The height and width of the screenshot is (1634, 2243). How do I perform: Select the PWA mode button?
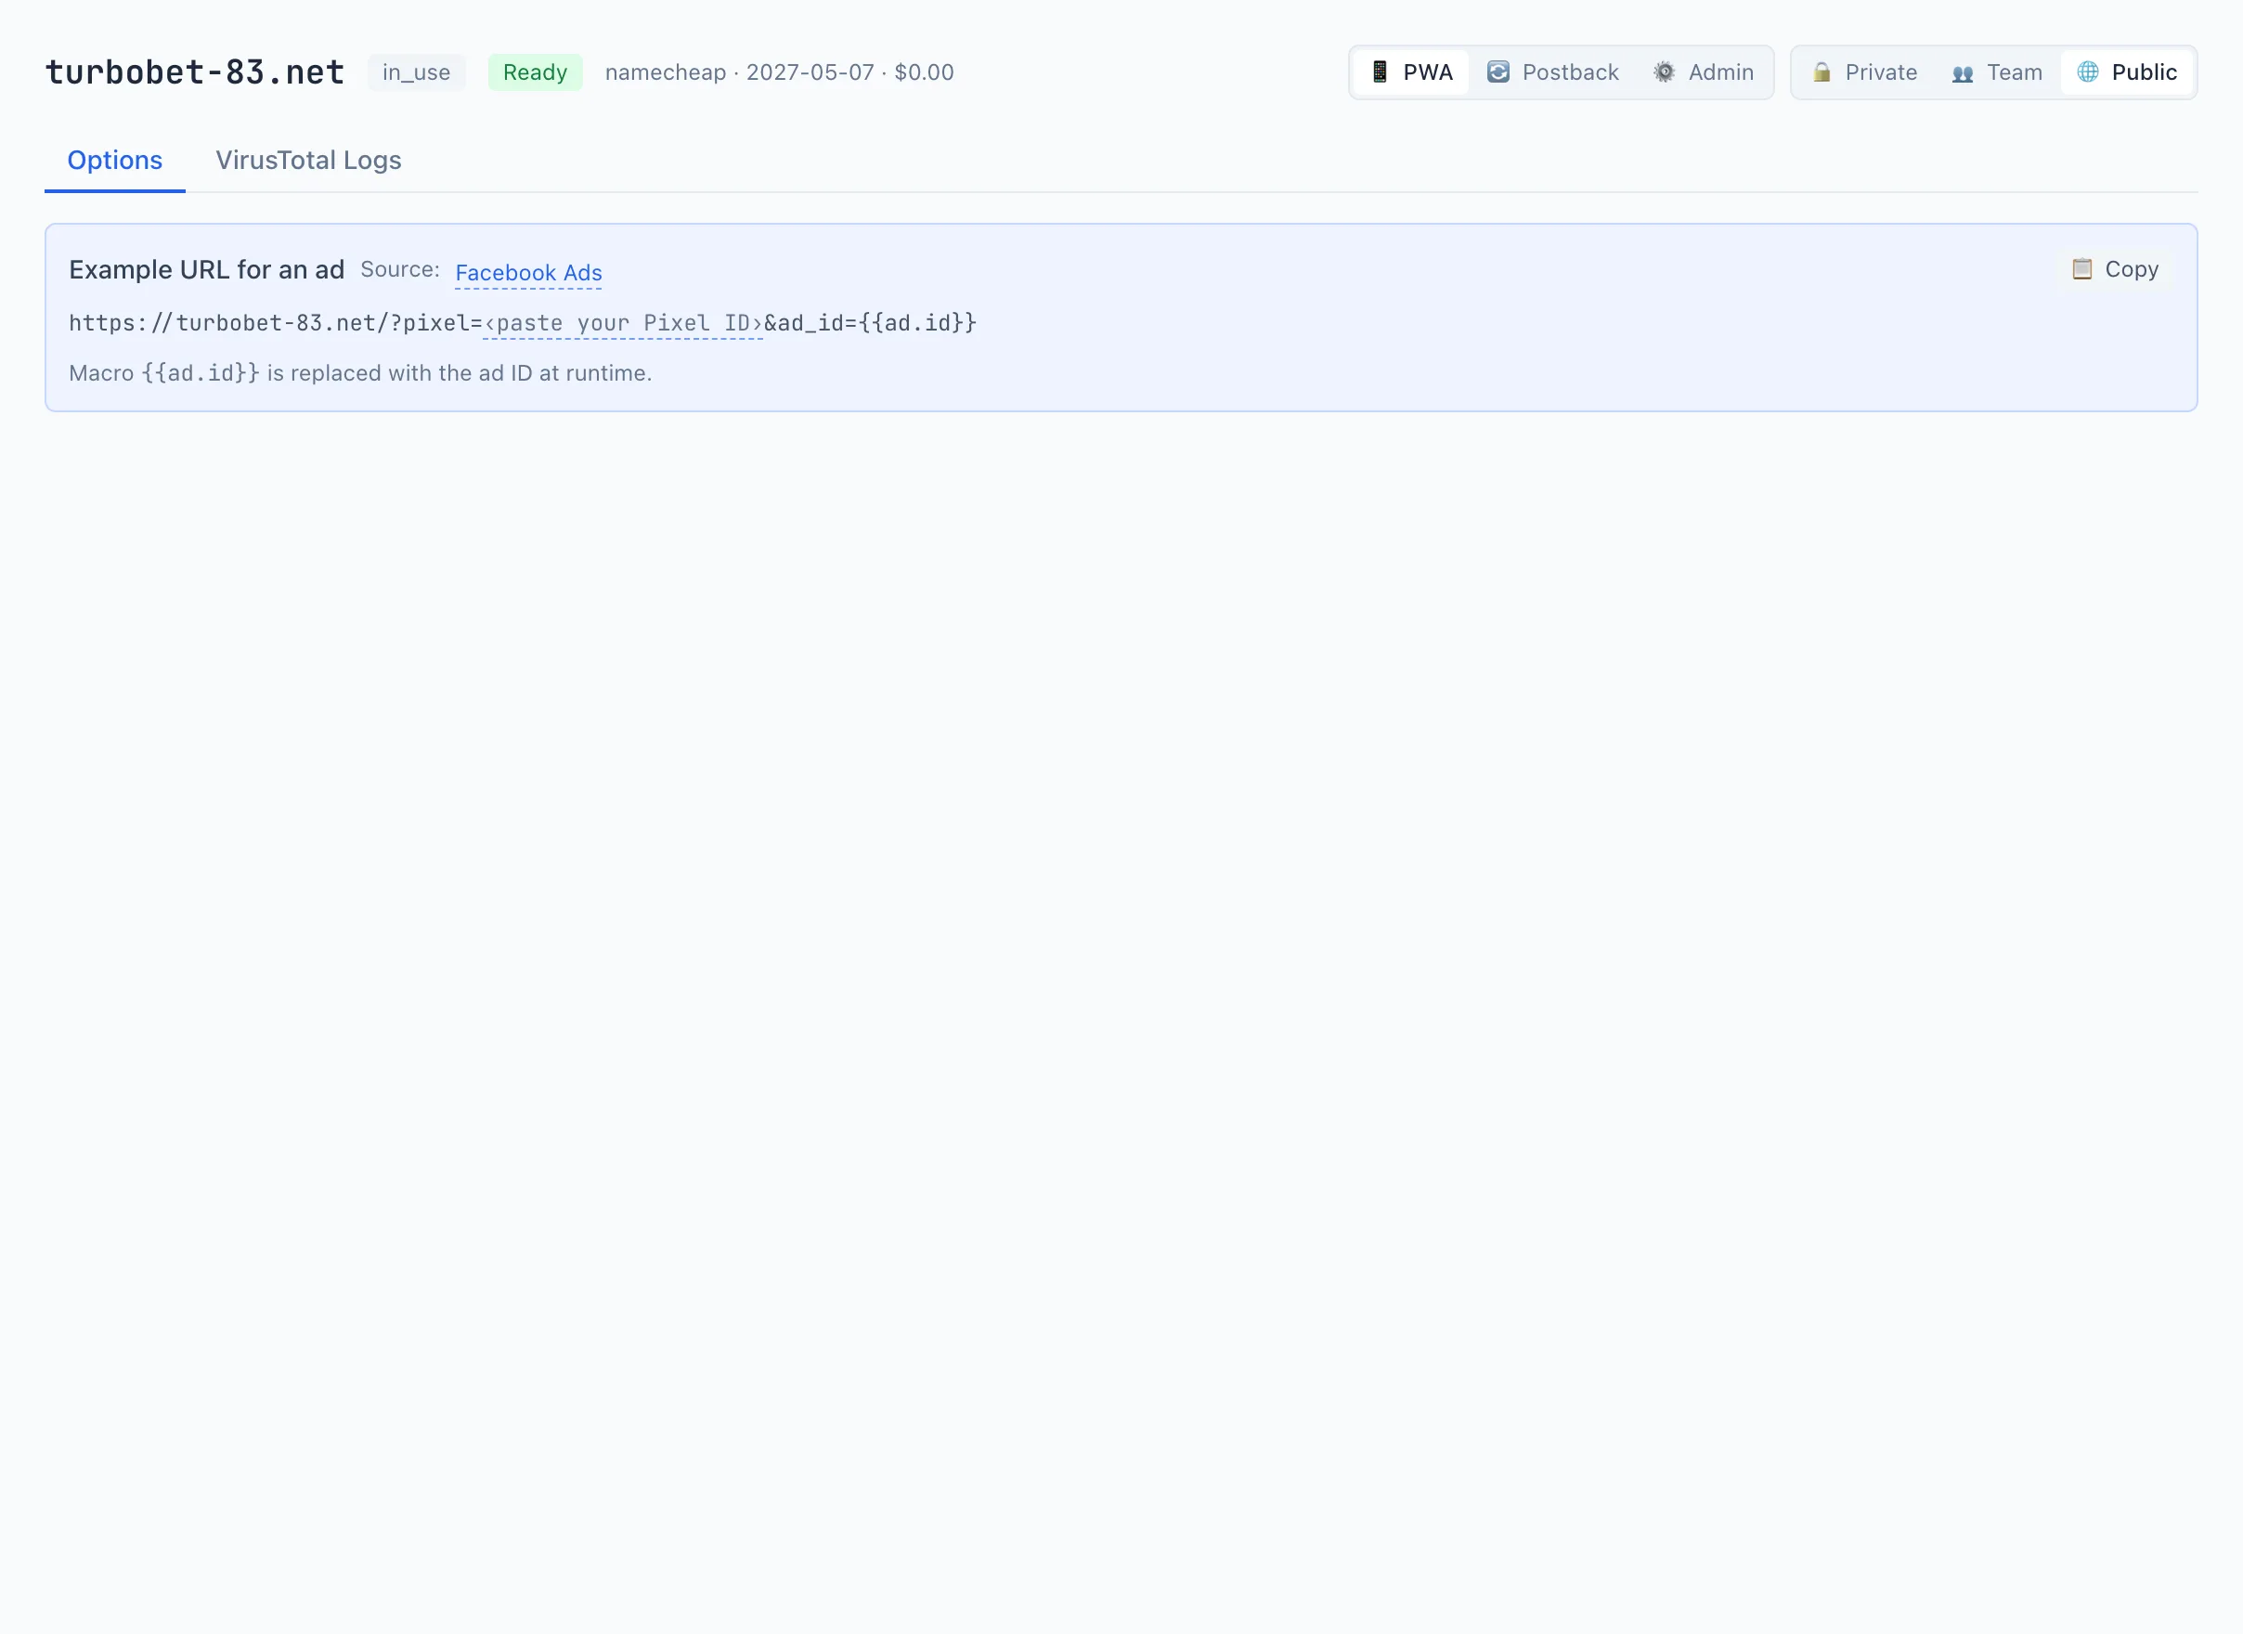coord(1411,72)
